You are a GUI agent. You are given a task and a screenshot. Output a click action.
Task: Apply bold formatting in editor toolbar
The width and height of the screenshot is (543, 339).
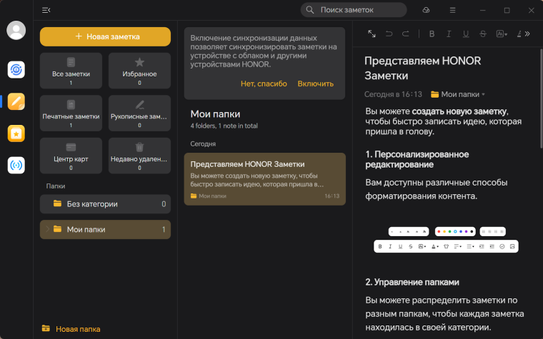point(432,34)
